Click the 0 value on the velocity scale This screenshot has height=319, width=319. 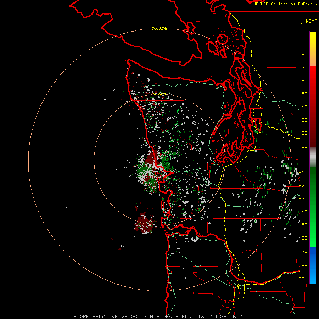click(306, 159)
